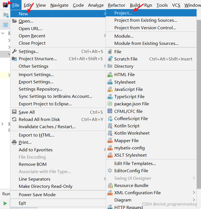Open the Edit menu
This screenshot has width=201, height=209.
[28, 5]
